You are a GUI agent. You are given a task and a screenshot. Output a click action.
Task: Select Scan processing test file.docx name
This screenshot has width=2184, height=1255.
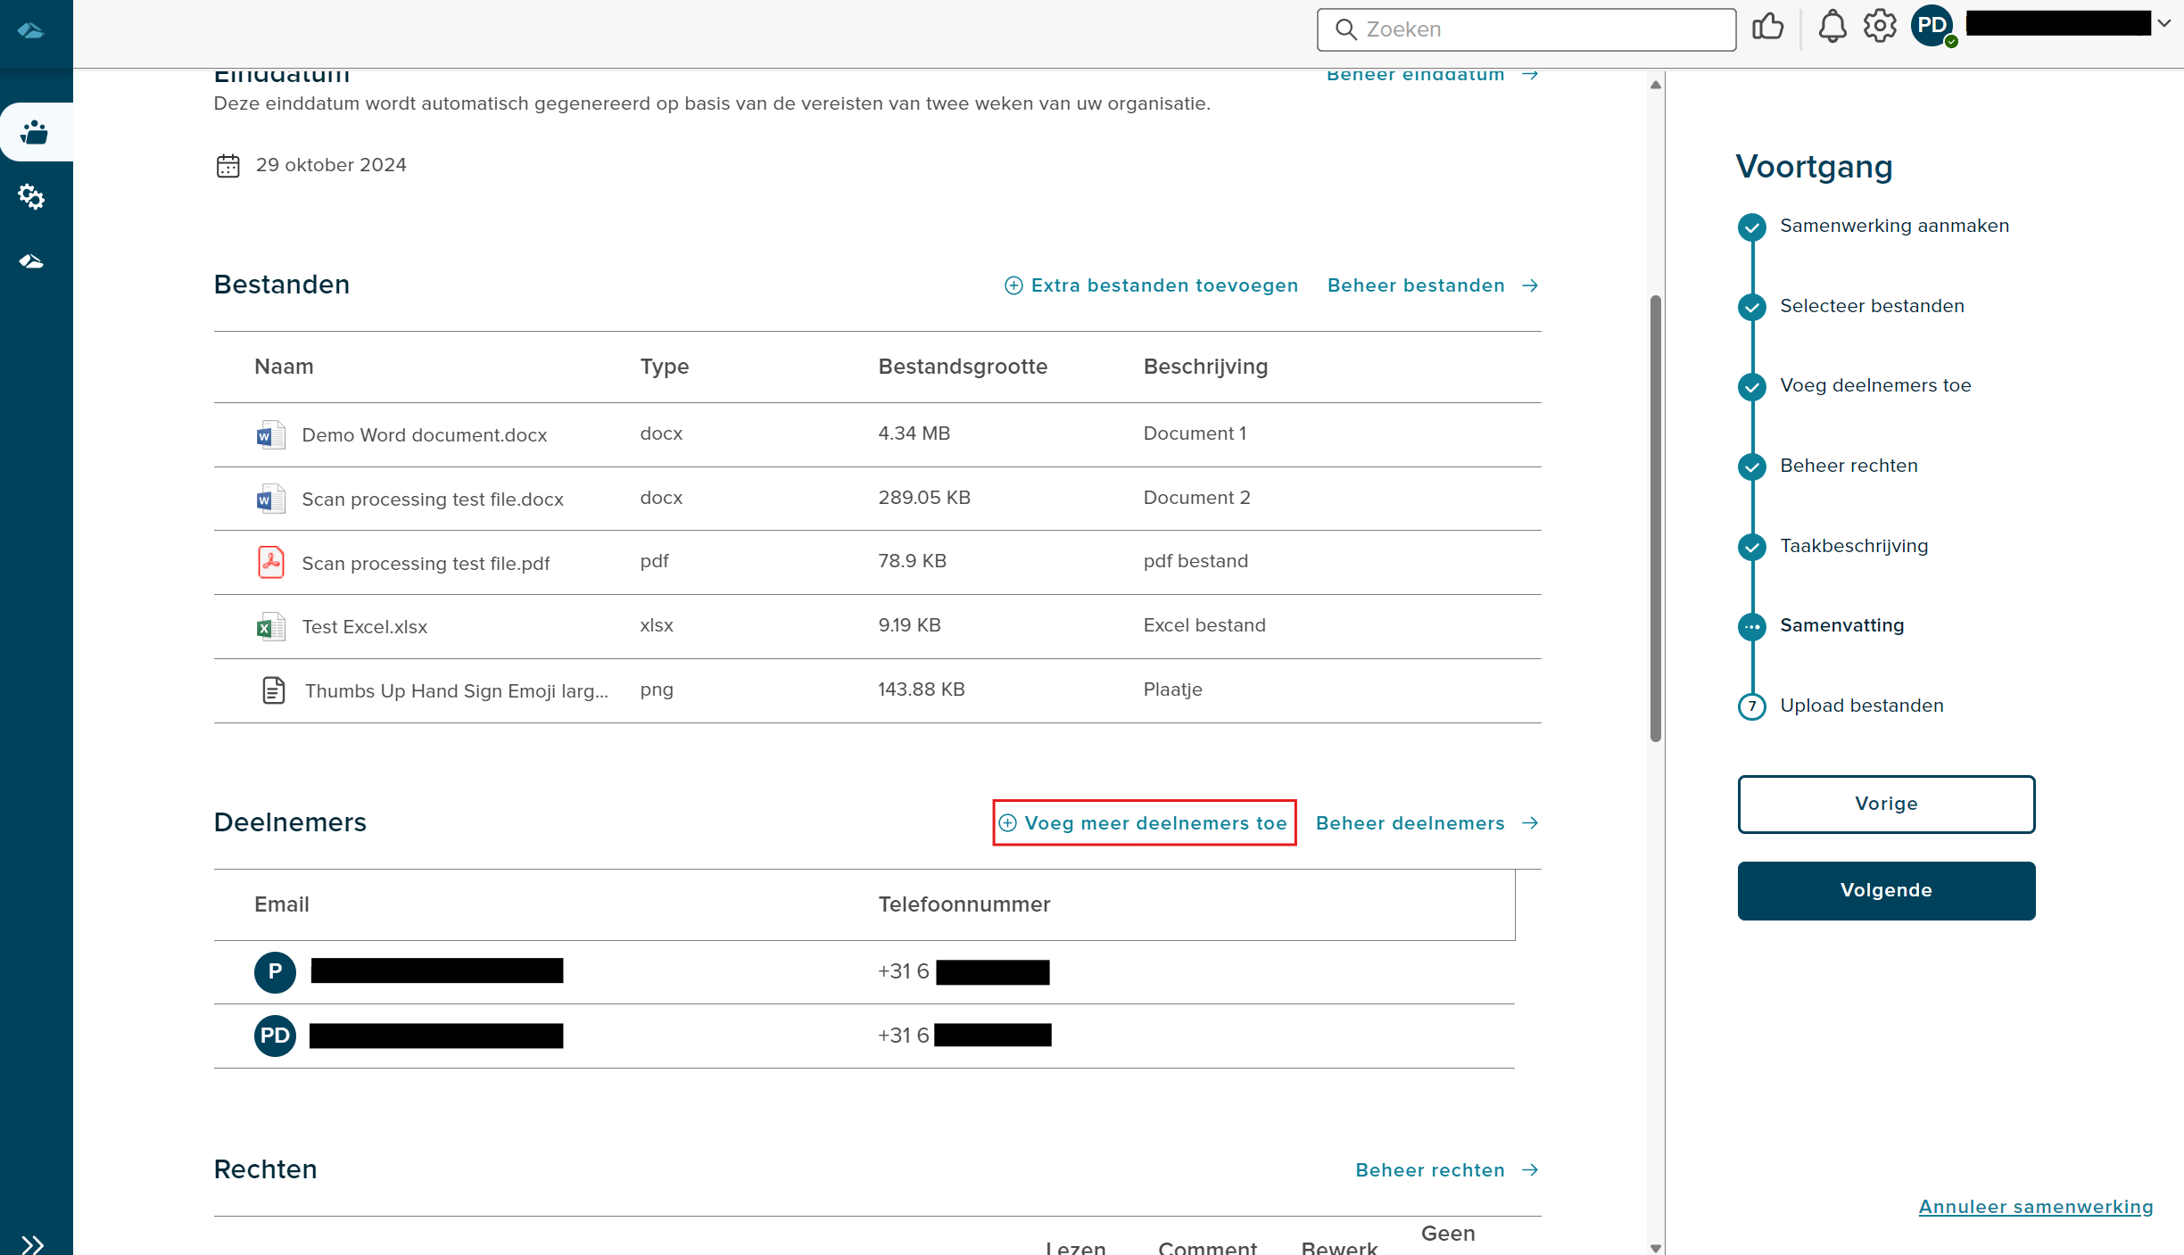pos(433,500)
